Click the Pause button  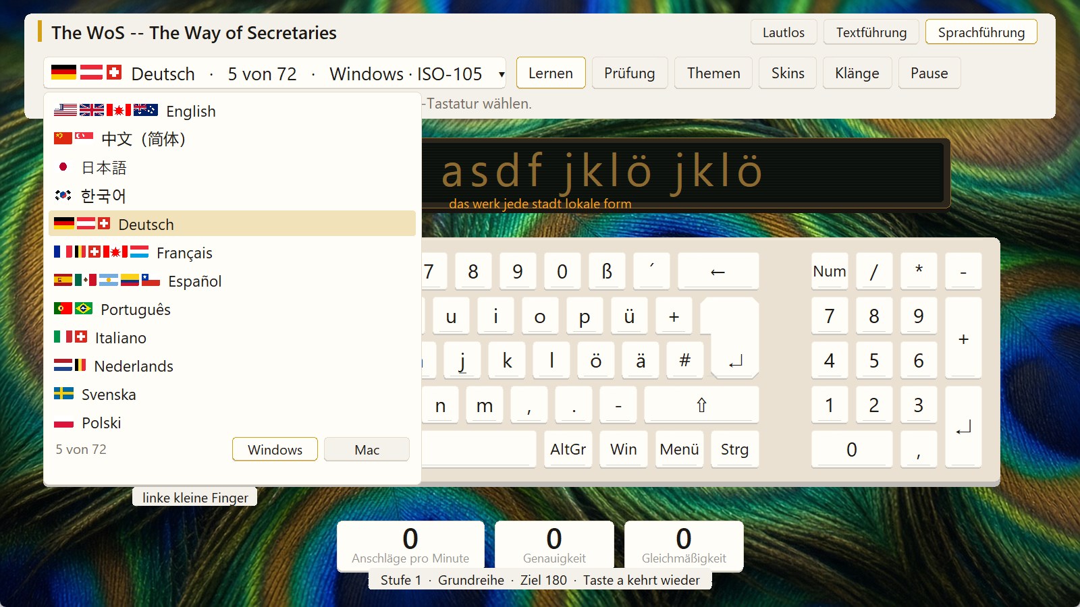[x=929, y=73]
